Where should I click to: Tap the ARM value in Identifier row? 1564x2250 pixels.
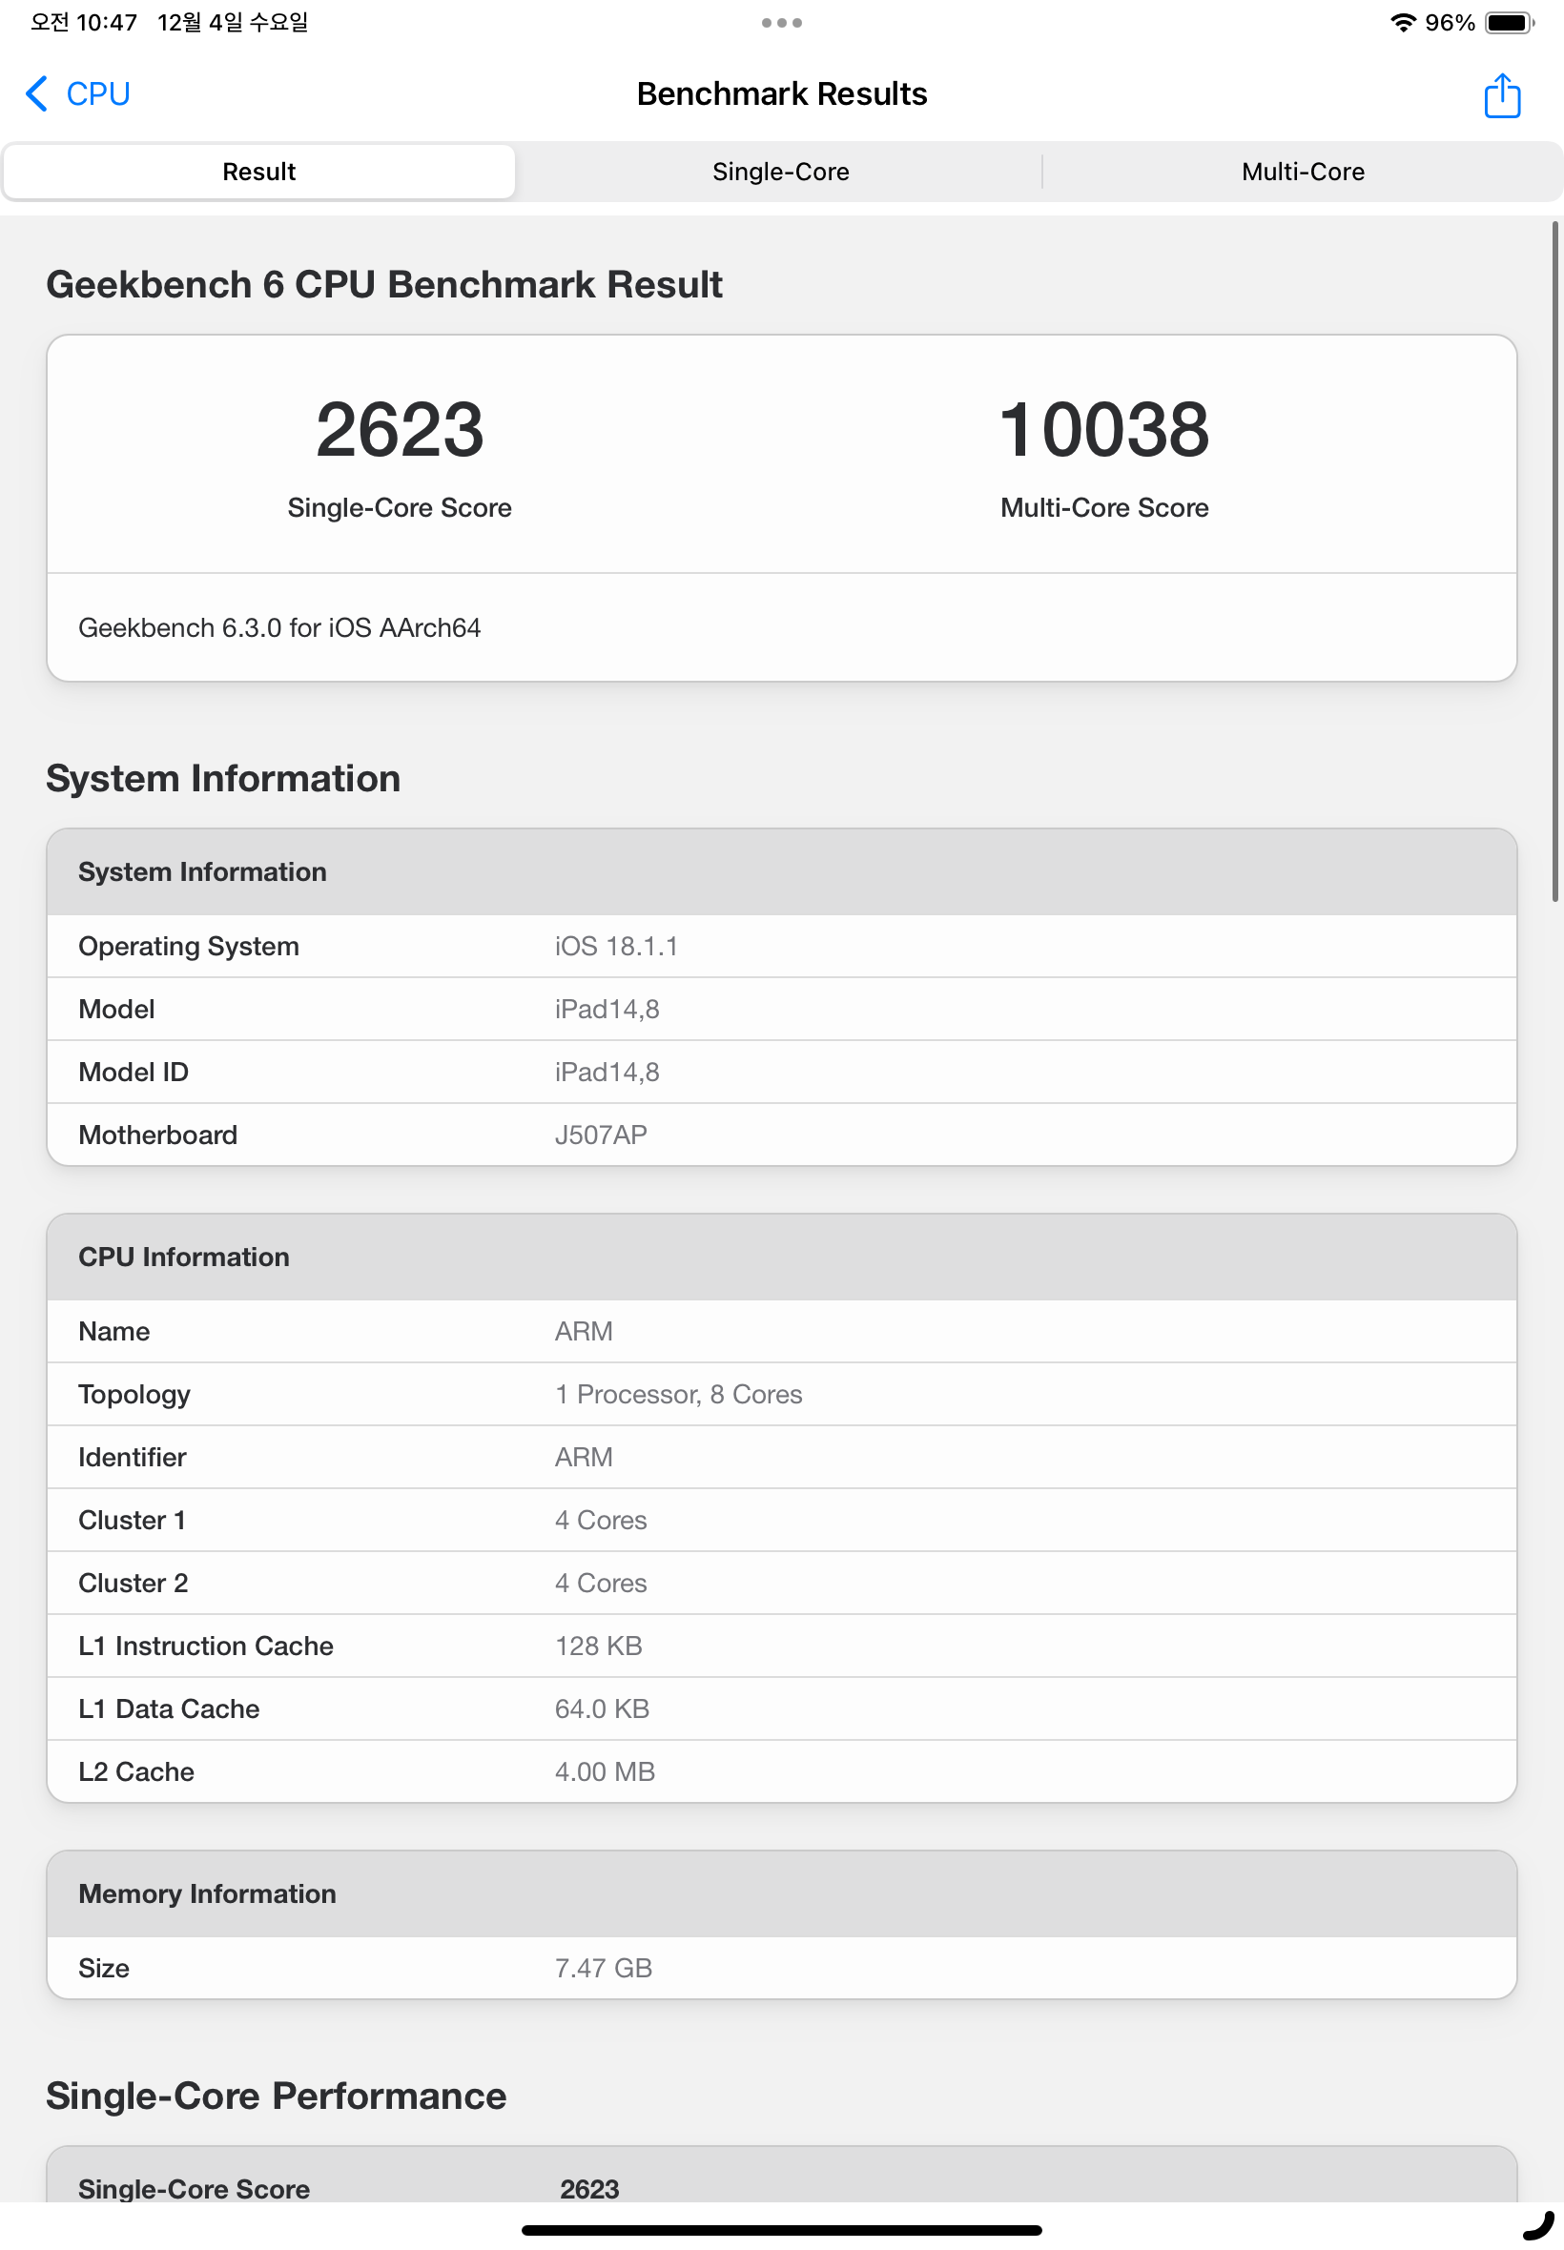pyautogui.click(x=583, y=1457)
